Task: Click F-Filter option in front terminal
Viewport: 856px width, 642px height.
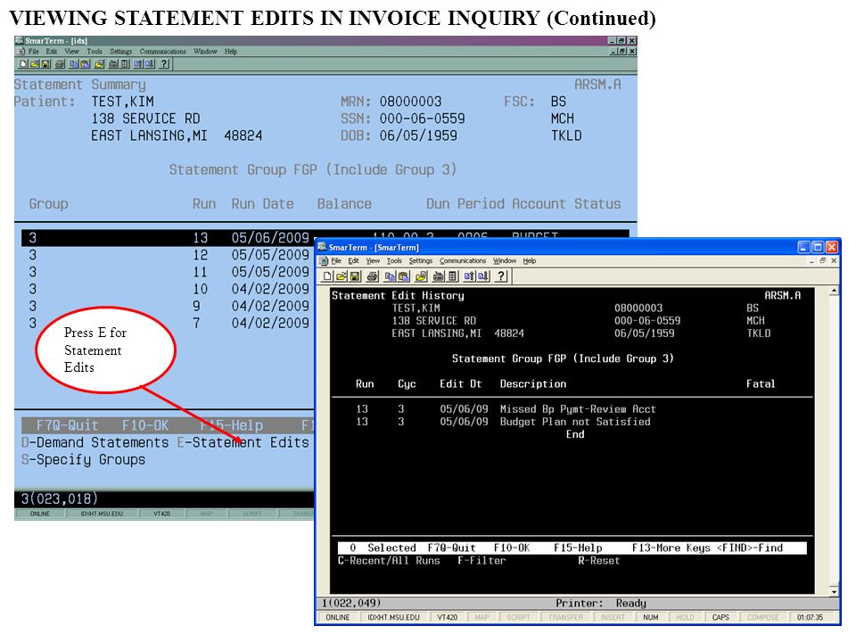Action: click(481, 561)
